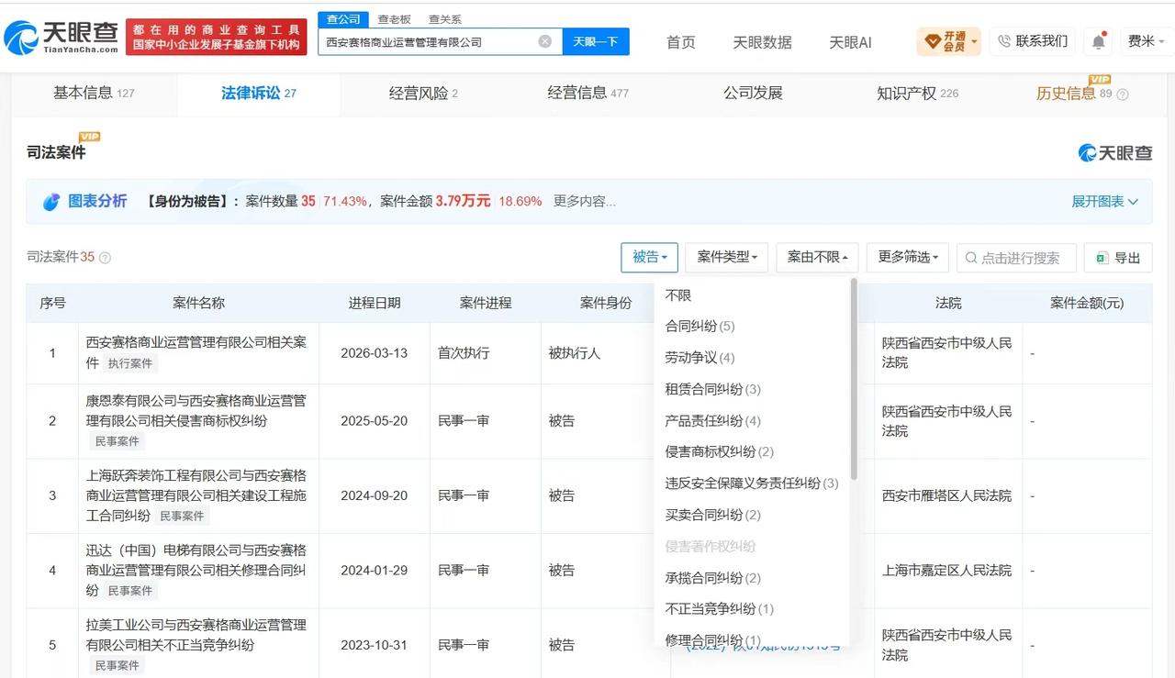The image size is (1175, 678).
Task: Open the 案件类型 filter dropdown
Action: (x=727, y=258)
